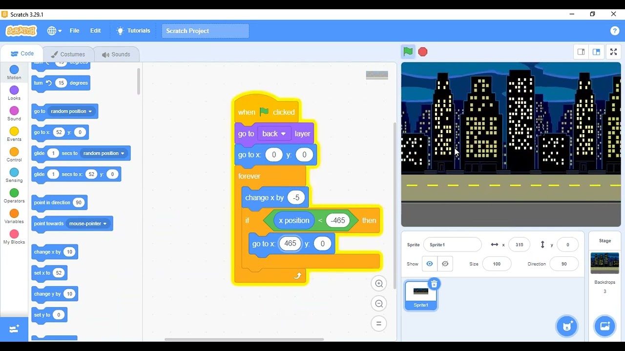Click the 'change x by' value -5
Image resolution: width=625 pixels, height=351 pixels.
pos(296,197)
